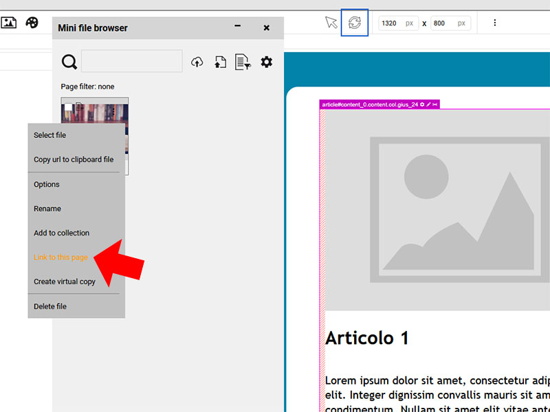Open the search with the magnifier icon

[69, 61]
